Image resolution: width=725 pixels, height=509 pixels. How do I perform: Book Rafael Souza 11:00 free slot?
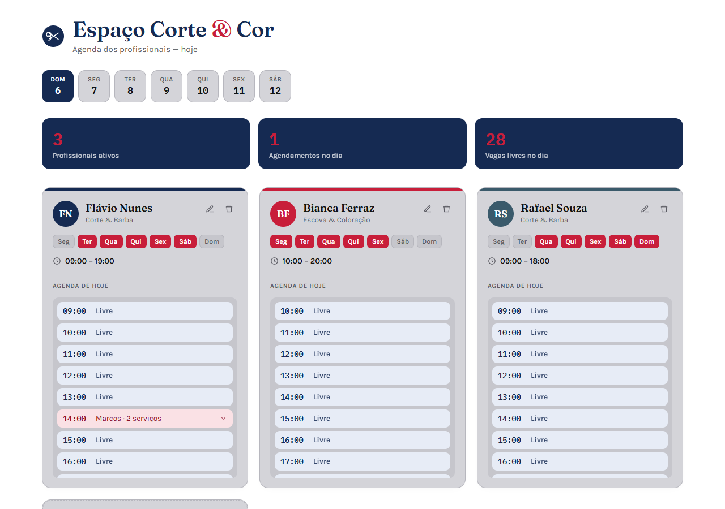(580, 354)
